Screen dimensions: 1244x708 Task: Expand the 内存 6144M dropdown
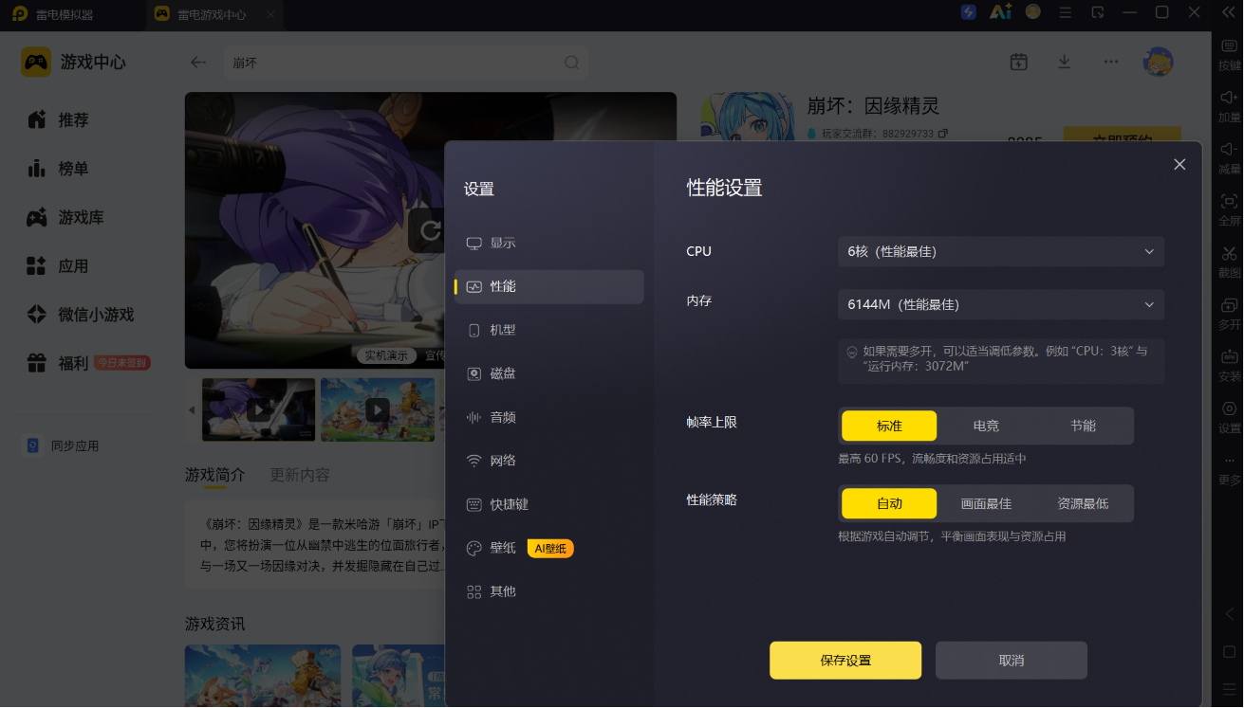coord(1001,304)
